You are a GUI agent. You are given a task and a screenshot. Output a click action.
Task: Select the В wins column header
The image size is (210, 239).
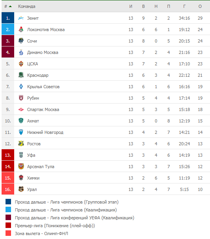pos(143,6)
